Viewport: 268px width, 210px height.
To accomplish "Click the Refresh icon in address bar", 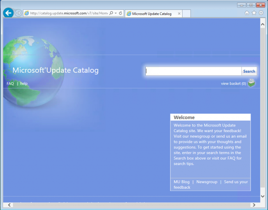I will pos(121,13).
